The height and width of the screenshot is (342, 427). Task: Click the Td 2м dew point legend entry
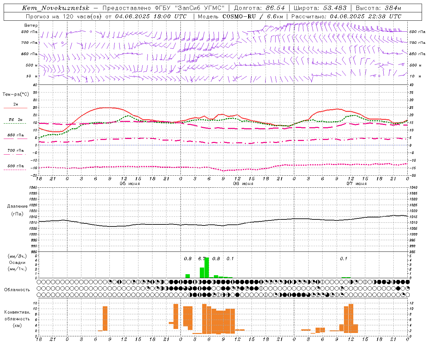pyautogui.click(x=15, y=120)
